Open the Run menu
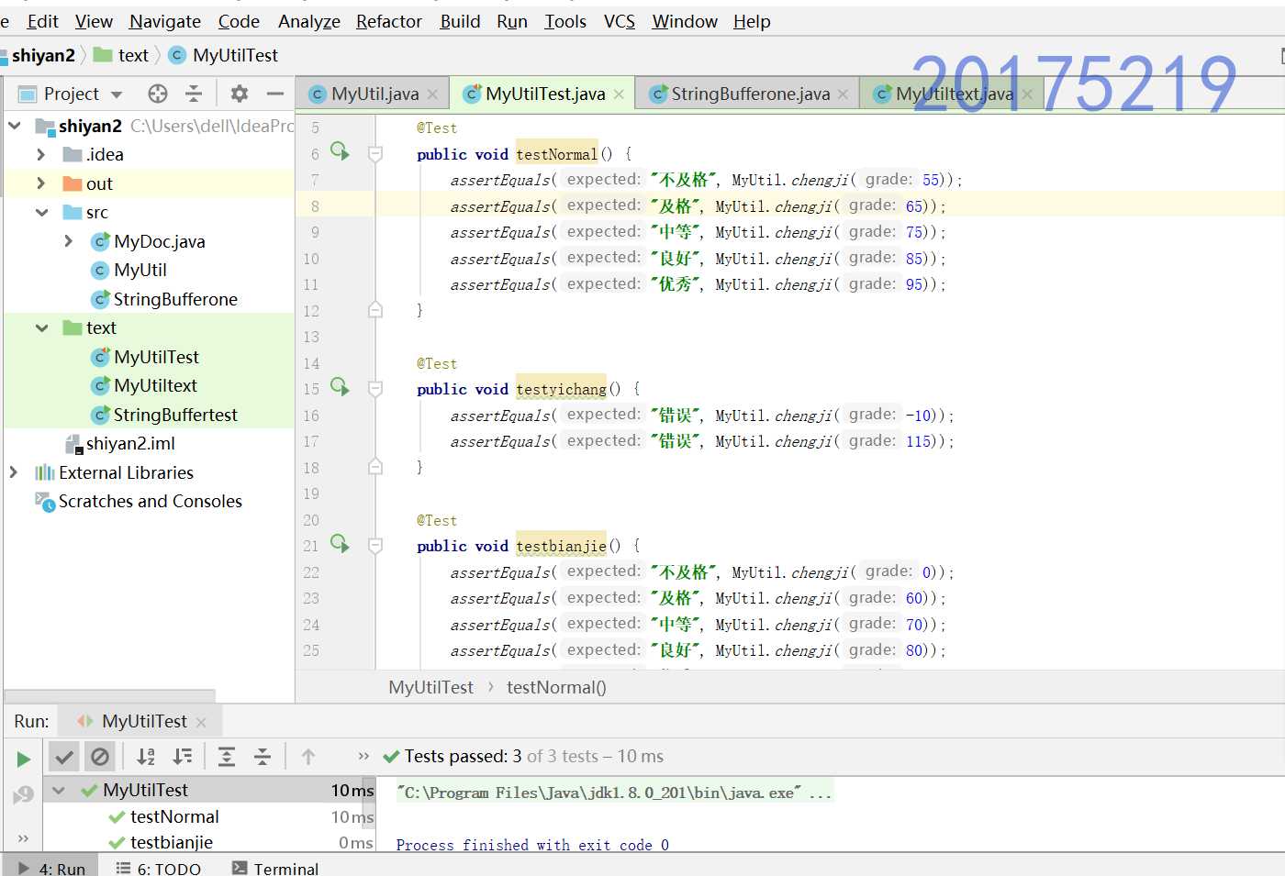1285x876 pixels. pos(512,21)
